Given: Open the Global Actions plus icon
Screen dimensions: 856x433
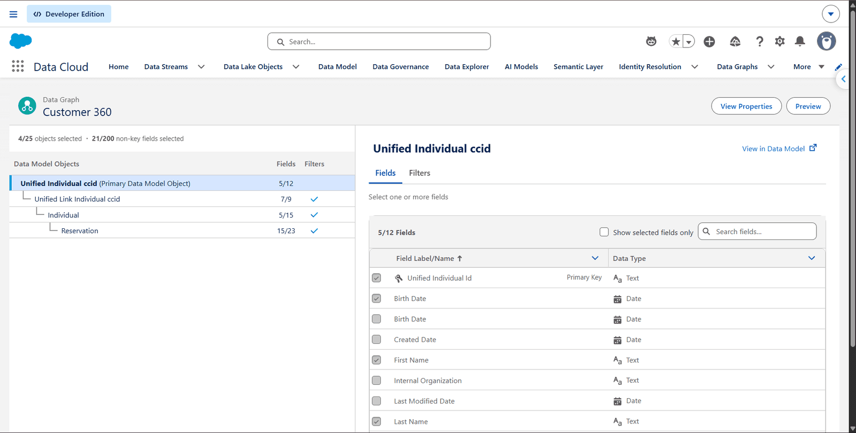Looking at the screenshot, I should coord(709,41).
